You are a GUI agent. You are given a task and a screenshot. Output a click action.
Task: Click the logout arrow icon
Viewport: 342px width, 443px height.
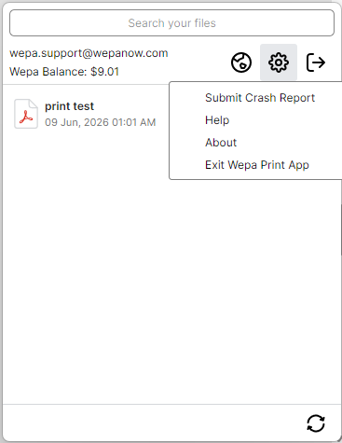[x=316, y=62]
